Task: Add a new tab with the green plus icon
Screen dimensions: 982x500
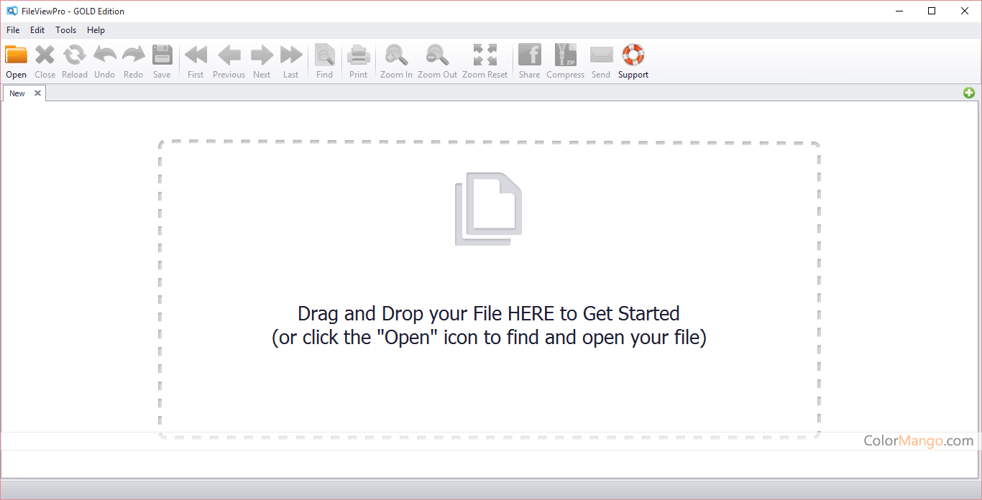Action: [969, 93]
